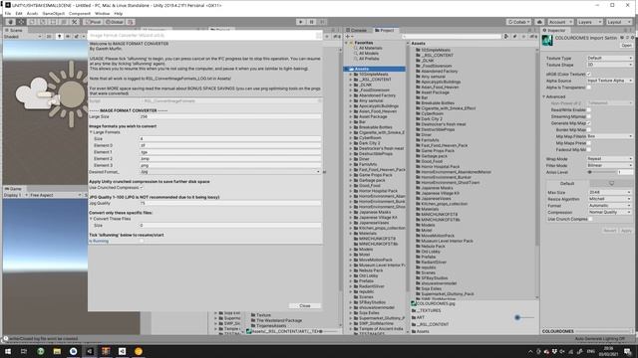Toggle scene lighting lightbulb icon
Screen dimensions: 638x358
point(60,37)
